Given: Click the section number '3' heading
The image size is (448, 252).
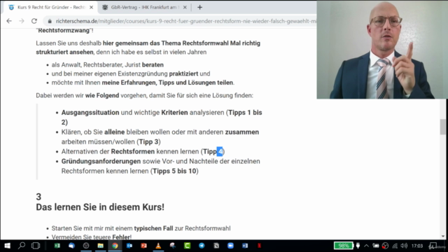Looking at the screenshot, I should (38, 197).
